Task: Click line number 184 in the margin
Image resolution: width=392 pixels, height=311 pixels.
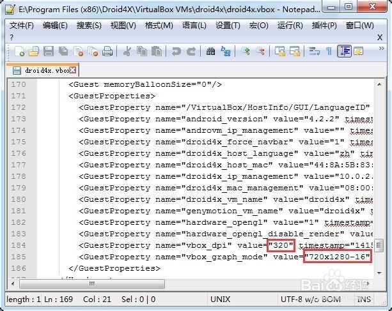Action: coord(19,245)
